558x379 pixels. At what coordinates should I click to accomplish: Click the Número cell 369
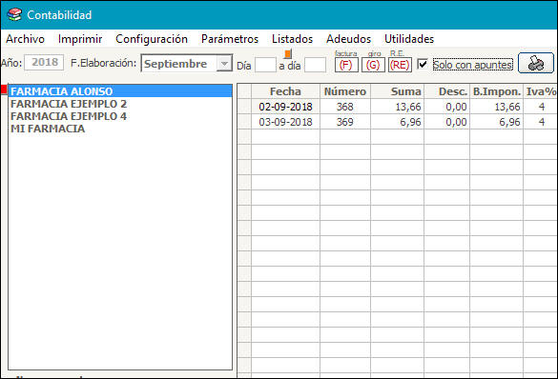(x=345, y=122)
